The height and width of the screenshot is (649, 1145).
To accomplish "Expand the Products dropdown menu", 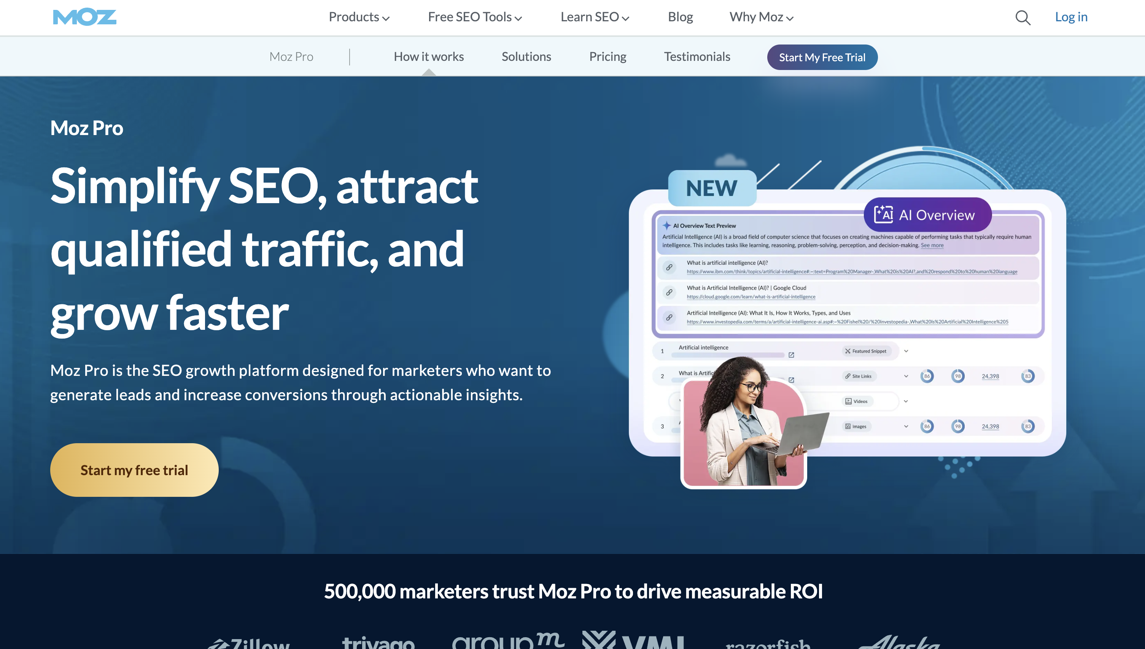I will click(359, 17).
